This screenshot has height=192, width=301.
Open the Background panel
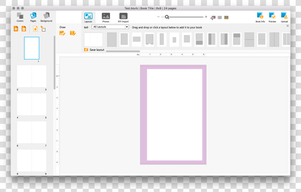(46, 17)
